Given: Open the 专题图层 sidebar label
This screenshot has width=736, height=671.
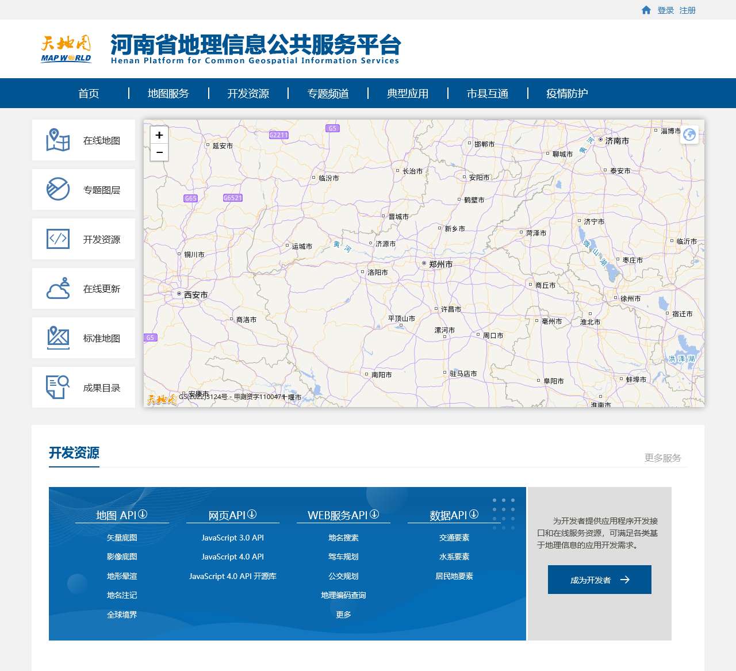Looking at the screenshot, I should [x=102, y=190].
